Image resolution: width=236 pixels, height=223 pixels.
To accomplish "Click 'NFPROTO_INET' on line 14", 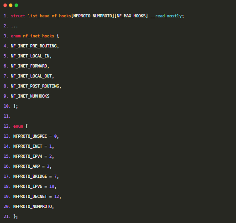I will click(x=28, y=146).
